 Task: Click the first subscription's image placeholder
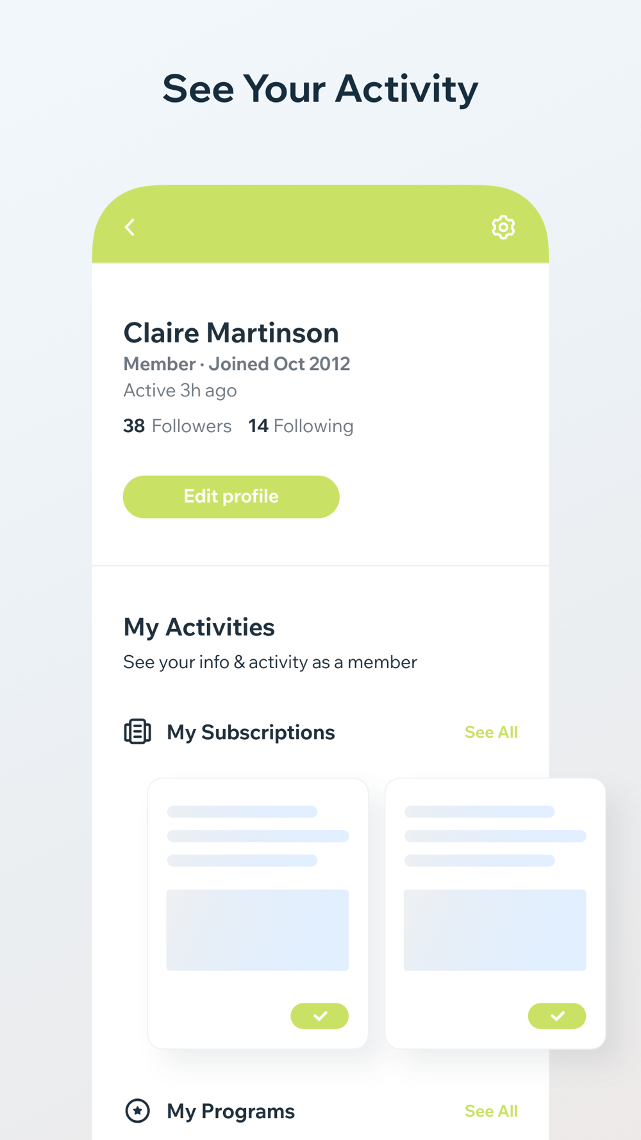[x=258, y=930]
